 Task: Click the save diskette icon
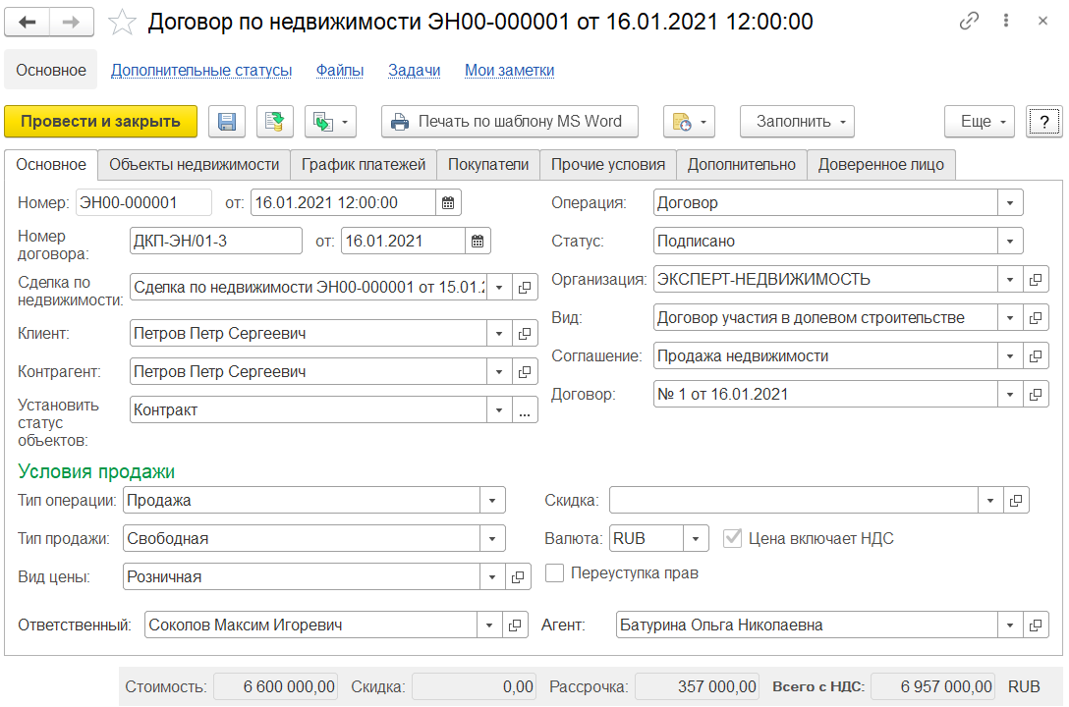pos(227,122)
